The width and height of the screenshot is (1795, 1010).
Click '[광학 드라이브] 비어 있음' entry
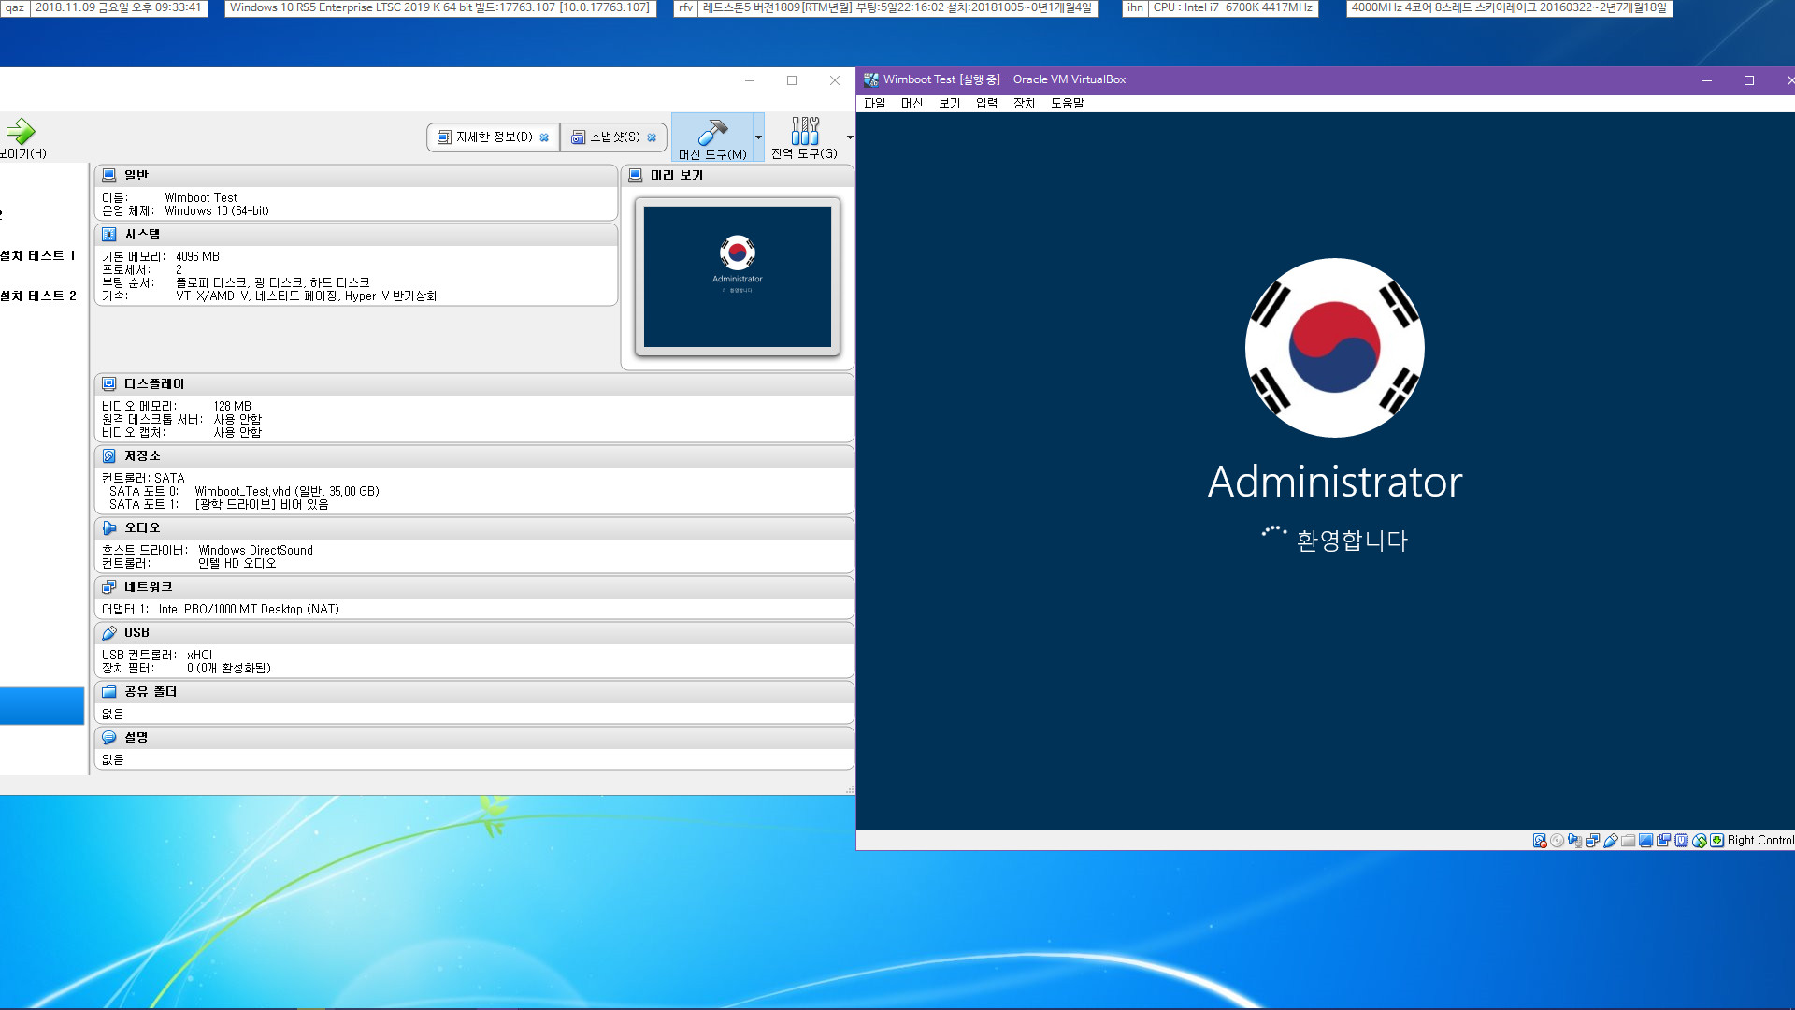[x=262, y=504]
